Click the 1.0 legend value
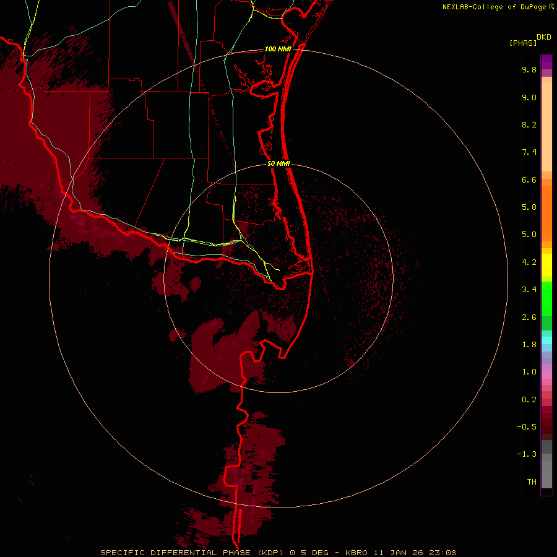557x557 pixels. (x=529, y=372)
